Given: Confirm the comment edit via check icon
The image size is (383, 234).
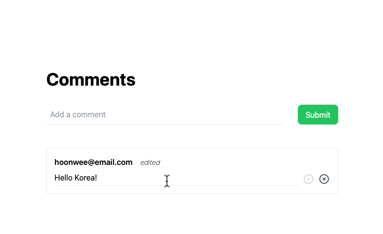Looking at the screenshot, I should [x=308, y=179].
